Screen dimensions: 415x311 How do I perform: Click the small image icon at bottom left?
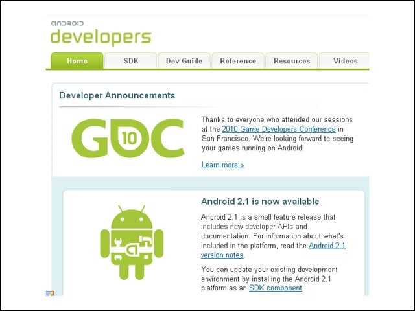(50, 293)
